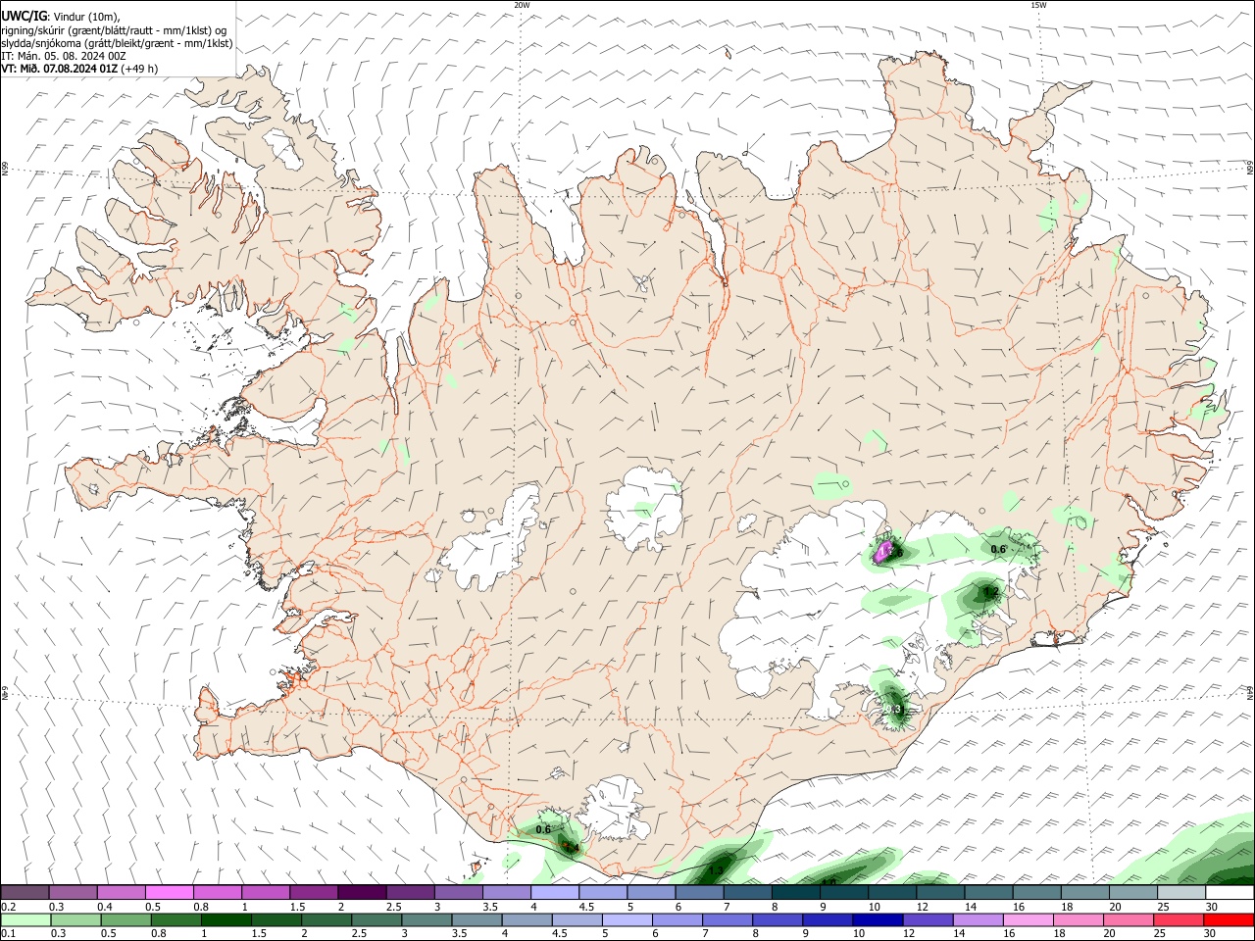Pick the bright red 30 swatch in lower legend
The height and width of the screenshot is (941, 1255).
click(x=1230, y=919)
